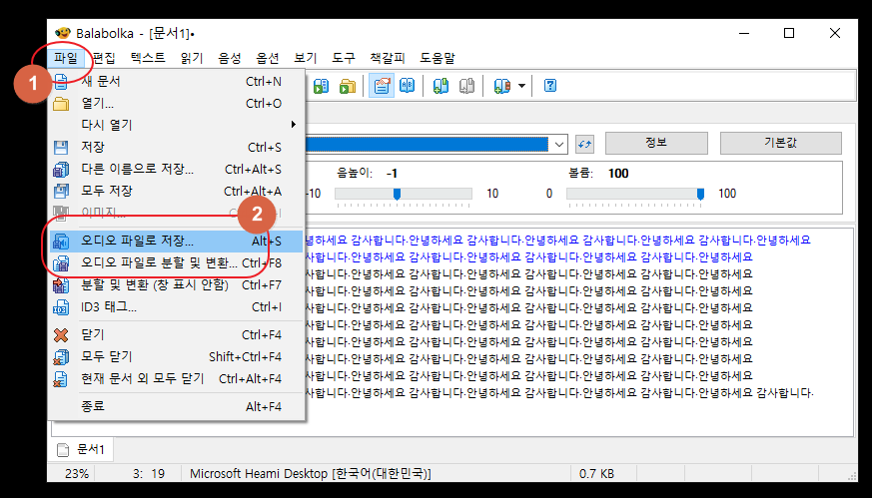Close the Balabolka window

[835, 33]
